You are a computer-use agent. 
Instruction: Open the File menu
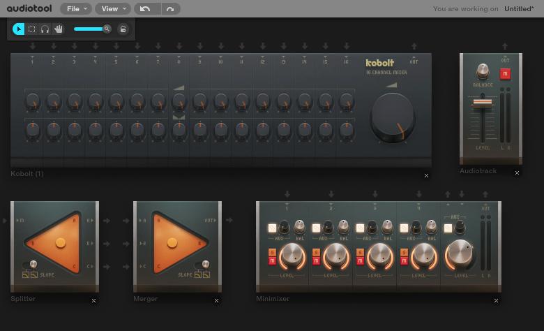76,9
